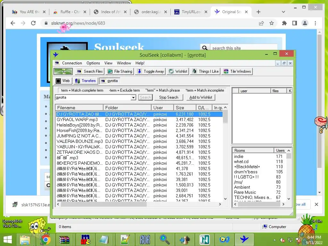This screenshot has height=246, width=328.
Task: Dismiss the Chrome downloads bar
Action: click(x=316, y=204)
